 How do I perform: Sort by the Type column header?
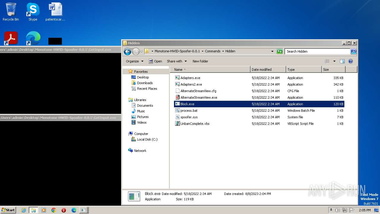click(x=304, y=70)
